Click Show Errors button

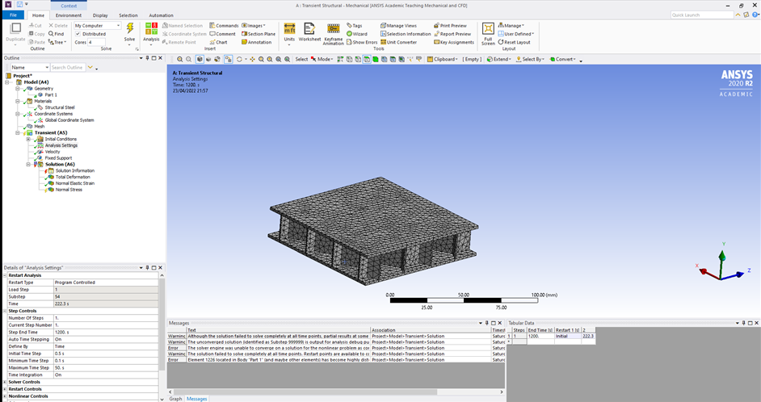click(x=362, y=42)
